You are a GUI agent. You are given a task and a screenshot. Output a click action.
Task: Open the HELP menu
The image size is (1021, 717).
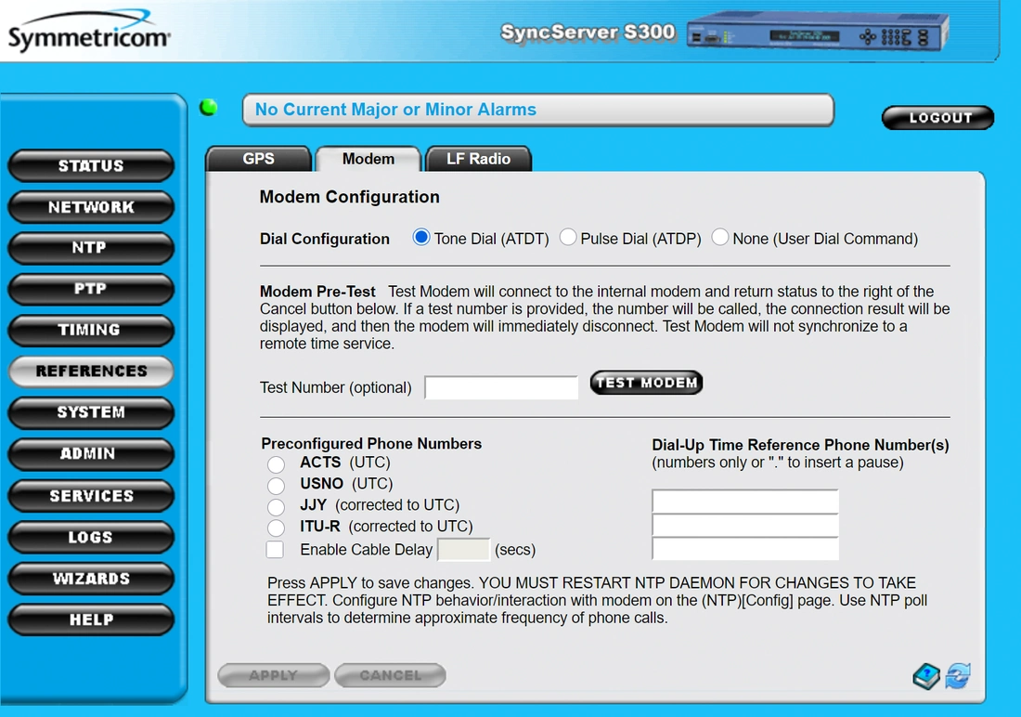point(91,619)
